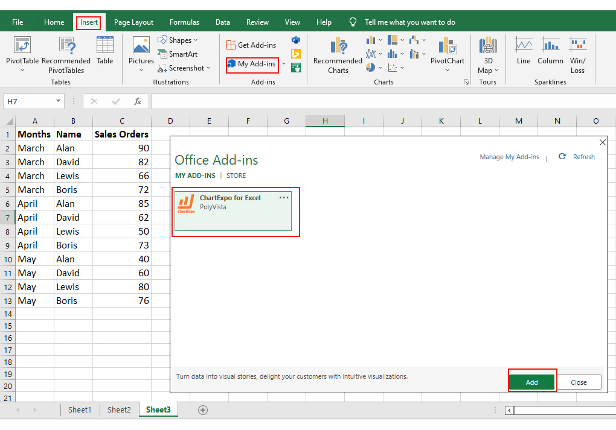The width and height of the screenshot is (616, 430).
Task: Insert a Table from ribbon
Action: tap(105, 50)
